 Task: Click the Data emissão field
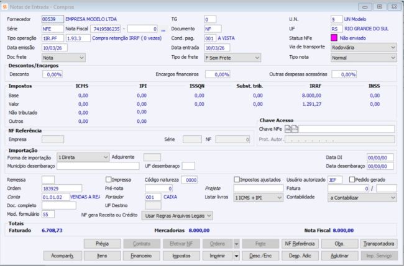pyautogui.click(x=54, y=48)
